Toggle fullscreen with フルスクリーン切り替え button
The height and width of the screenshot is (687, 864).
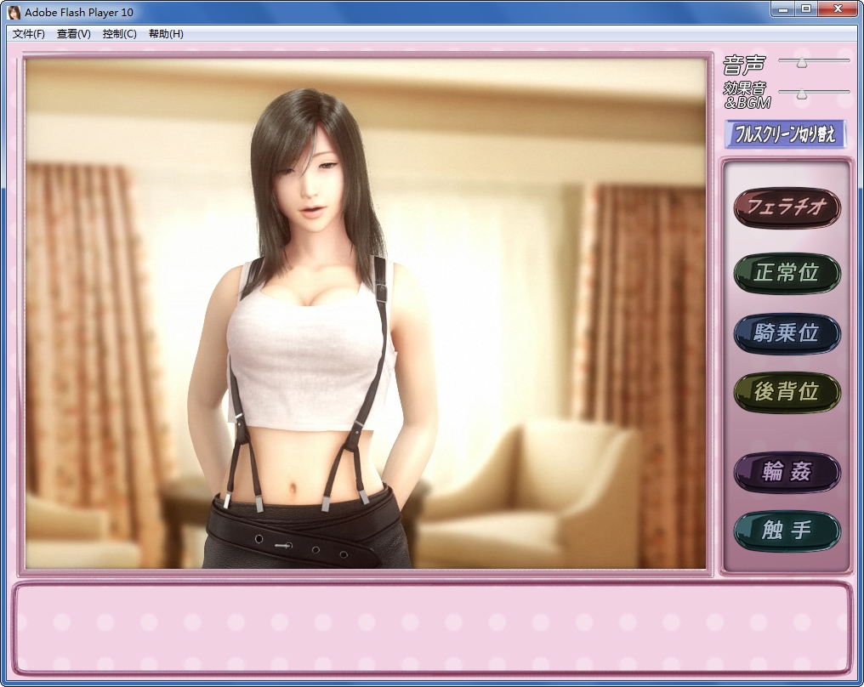tap(785, 133)
